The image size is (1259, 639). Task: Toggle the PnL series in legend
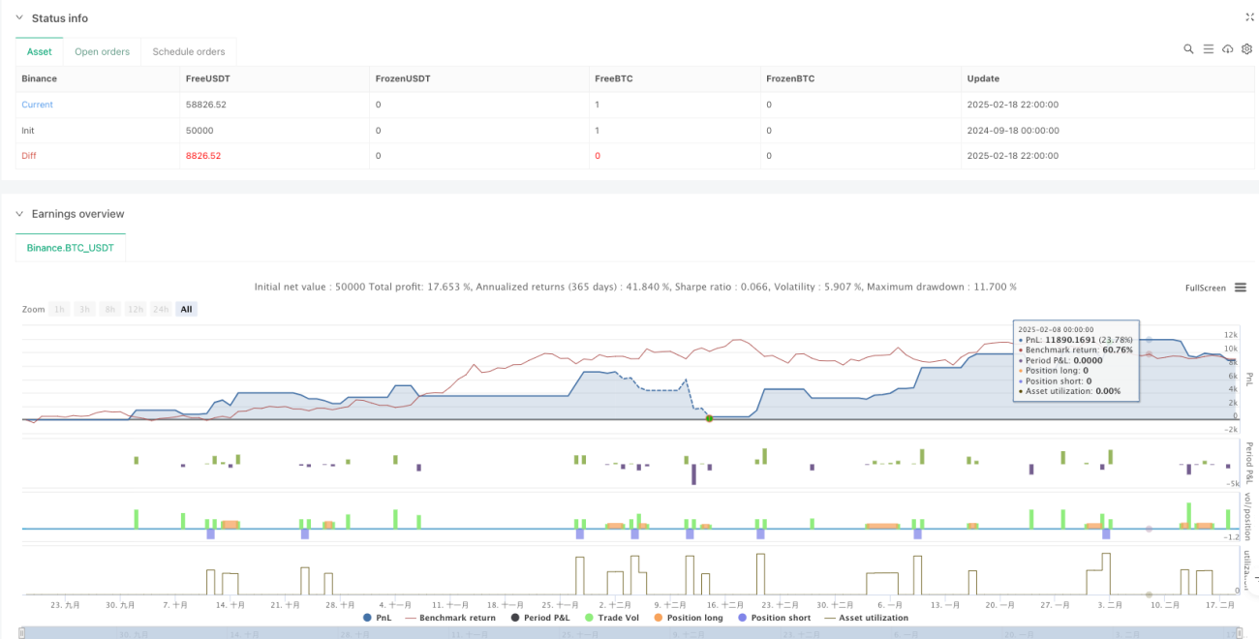[x=379, y=618]
